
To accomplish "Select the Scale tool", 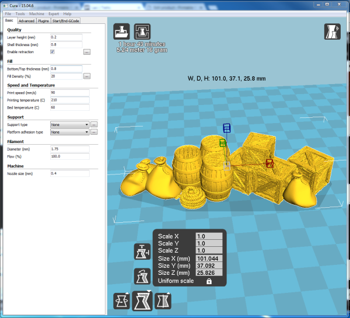I will coord(142,301).
